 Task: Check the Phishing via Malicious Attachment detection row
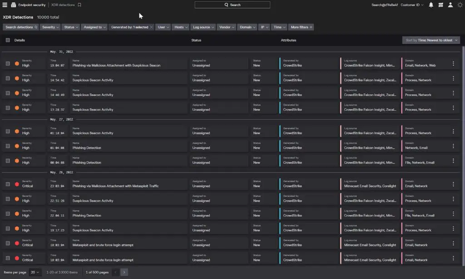click(8, 63)
